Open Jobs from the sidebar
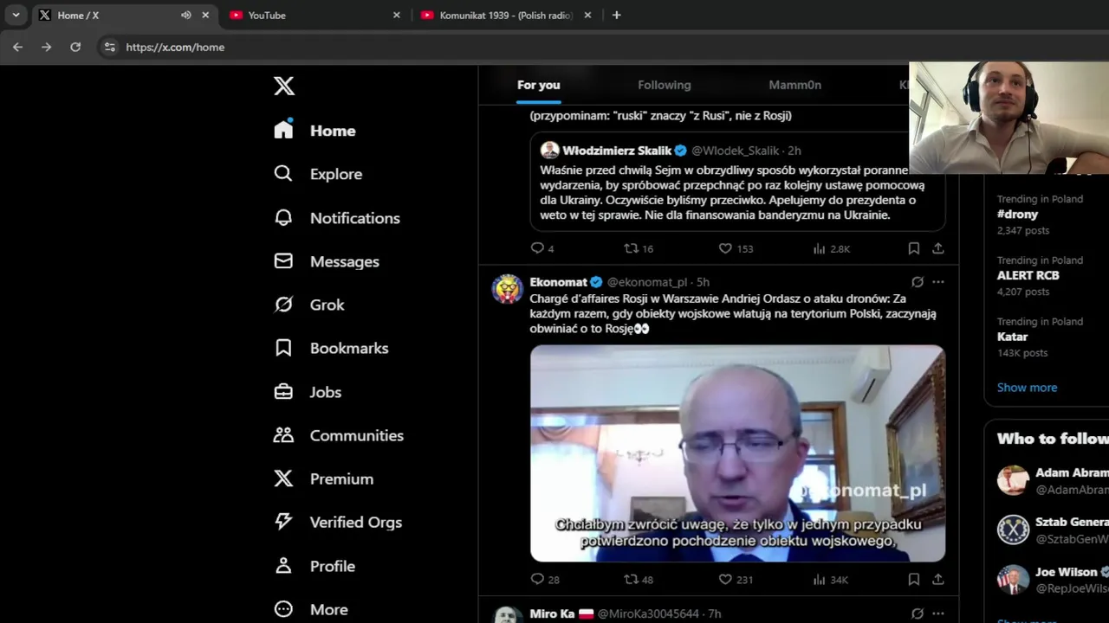 [308, 392]
